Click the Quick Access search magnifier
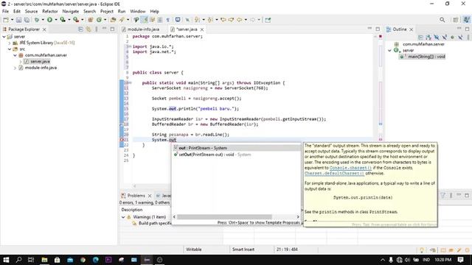Viewport: 472px width, 265px height. coord(442,20)
